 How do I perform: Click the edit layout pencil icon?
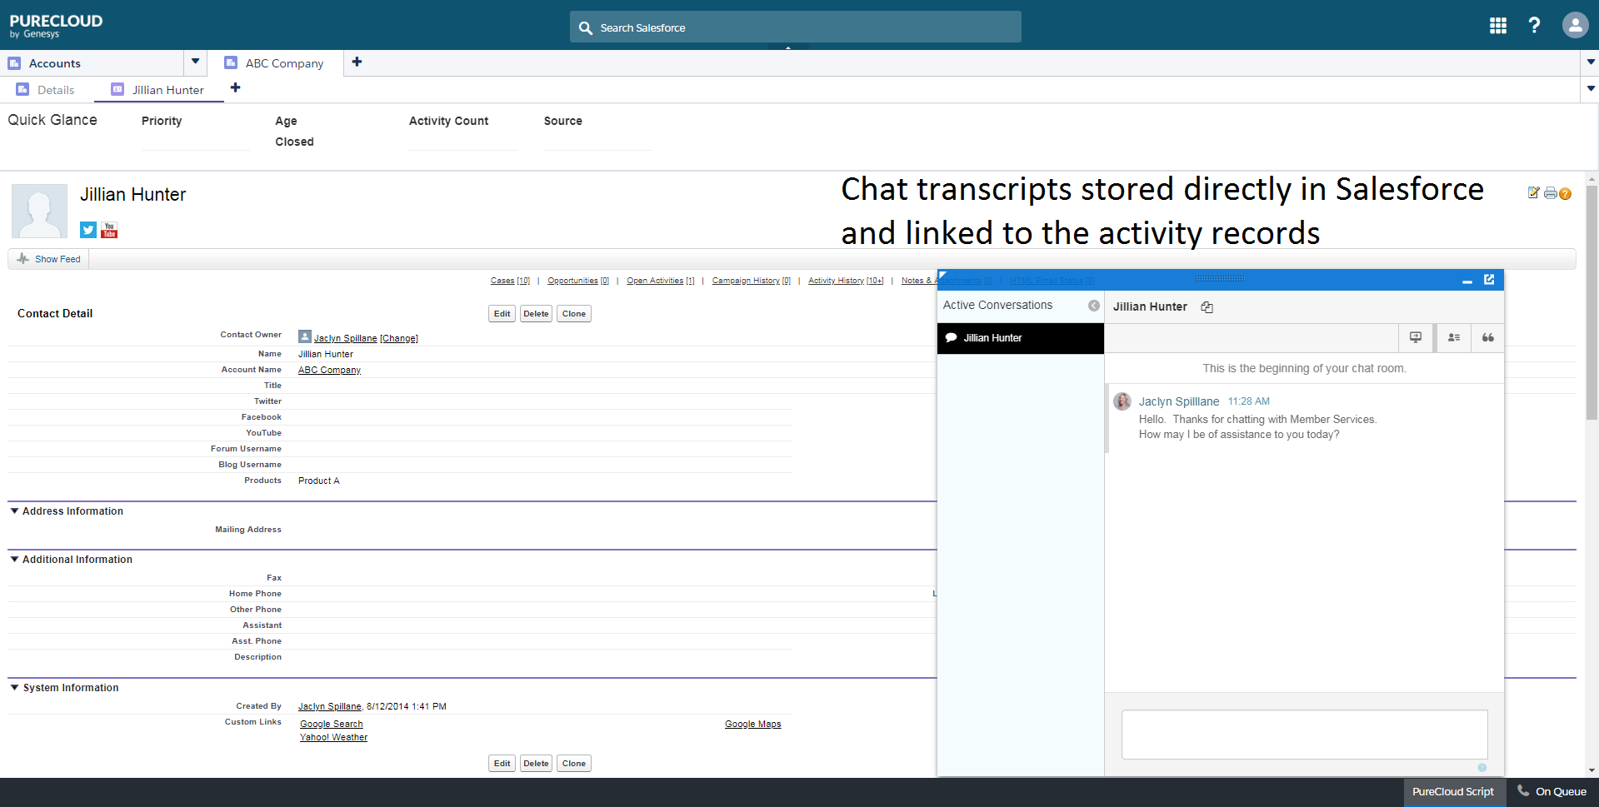point(1533,193)
